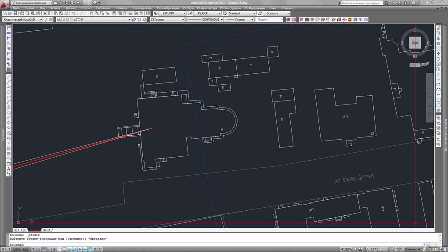Select the Erase tool in the Modify toolbar
This screenshot has height=252, width=448.
(x=438, y=28)
